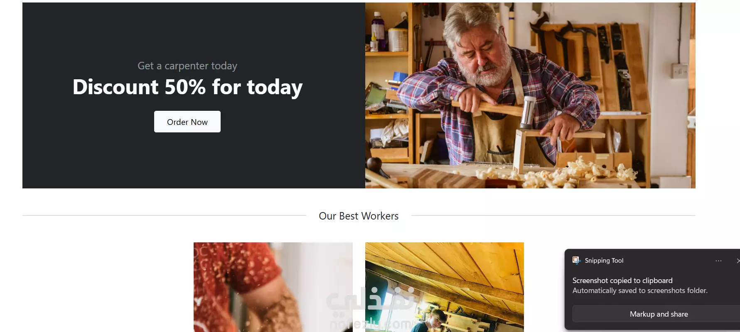Click the Screenshot copied to clipboard message

tap(622, 281)
